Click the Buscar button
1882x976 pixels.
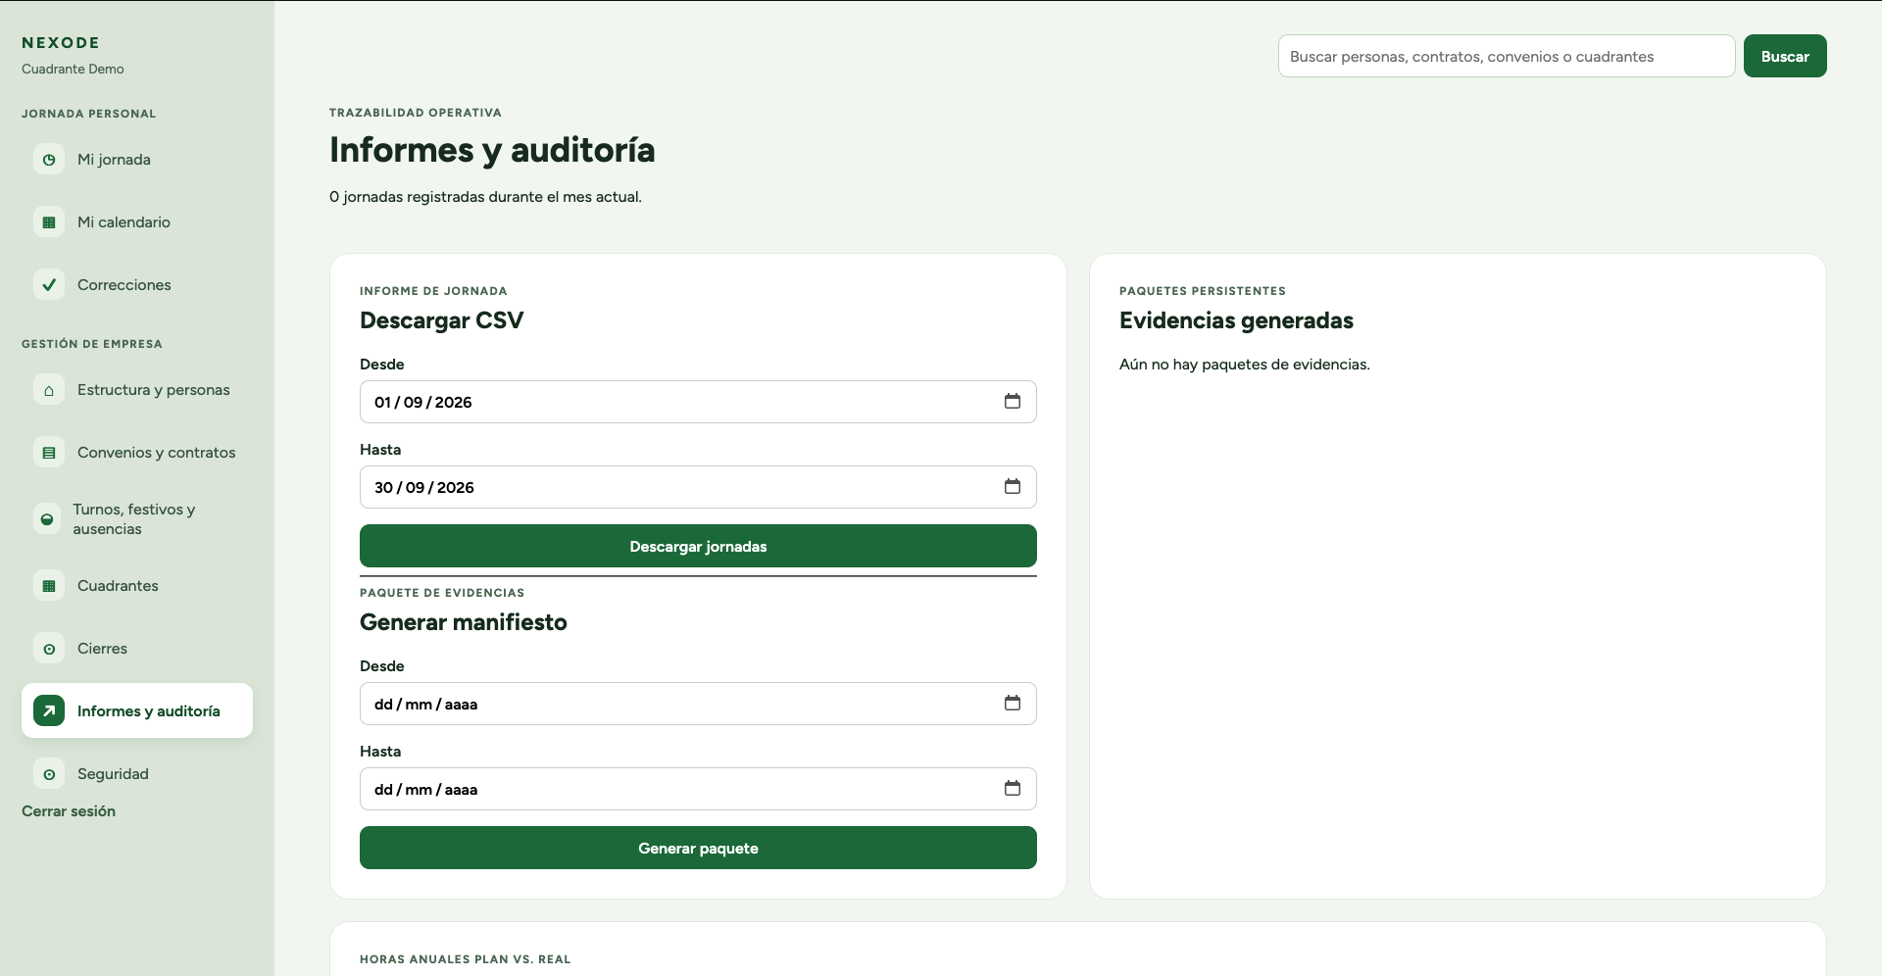point(1785,56)
